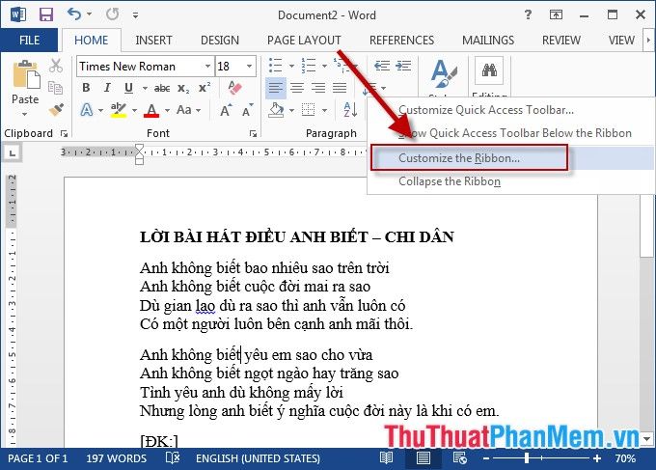Viewport: 656px width, 470px height.
Task: Toggle Align Left
Action: (x=276, y=88)
